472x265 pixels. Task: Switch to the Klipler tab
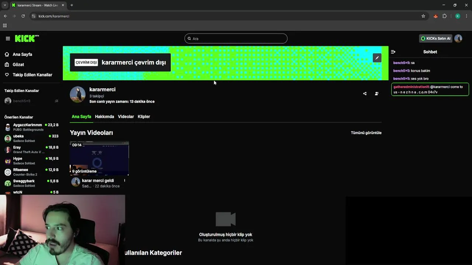[x=144, y=117]
